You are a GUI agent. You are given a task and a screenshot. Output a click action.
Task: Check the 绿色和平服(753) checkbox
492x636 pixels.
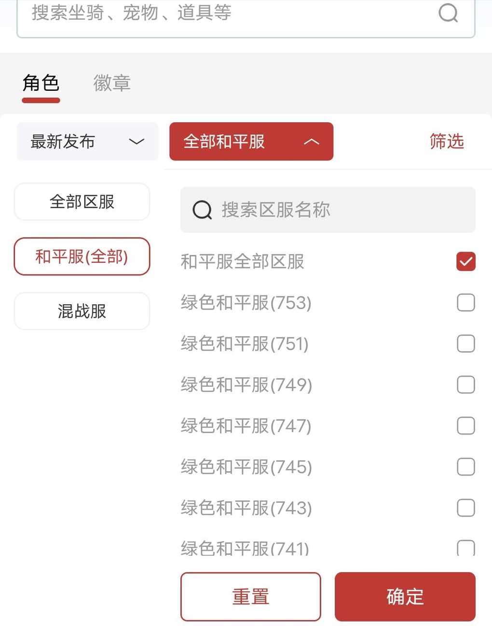(465, 303)
